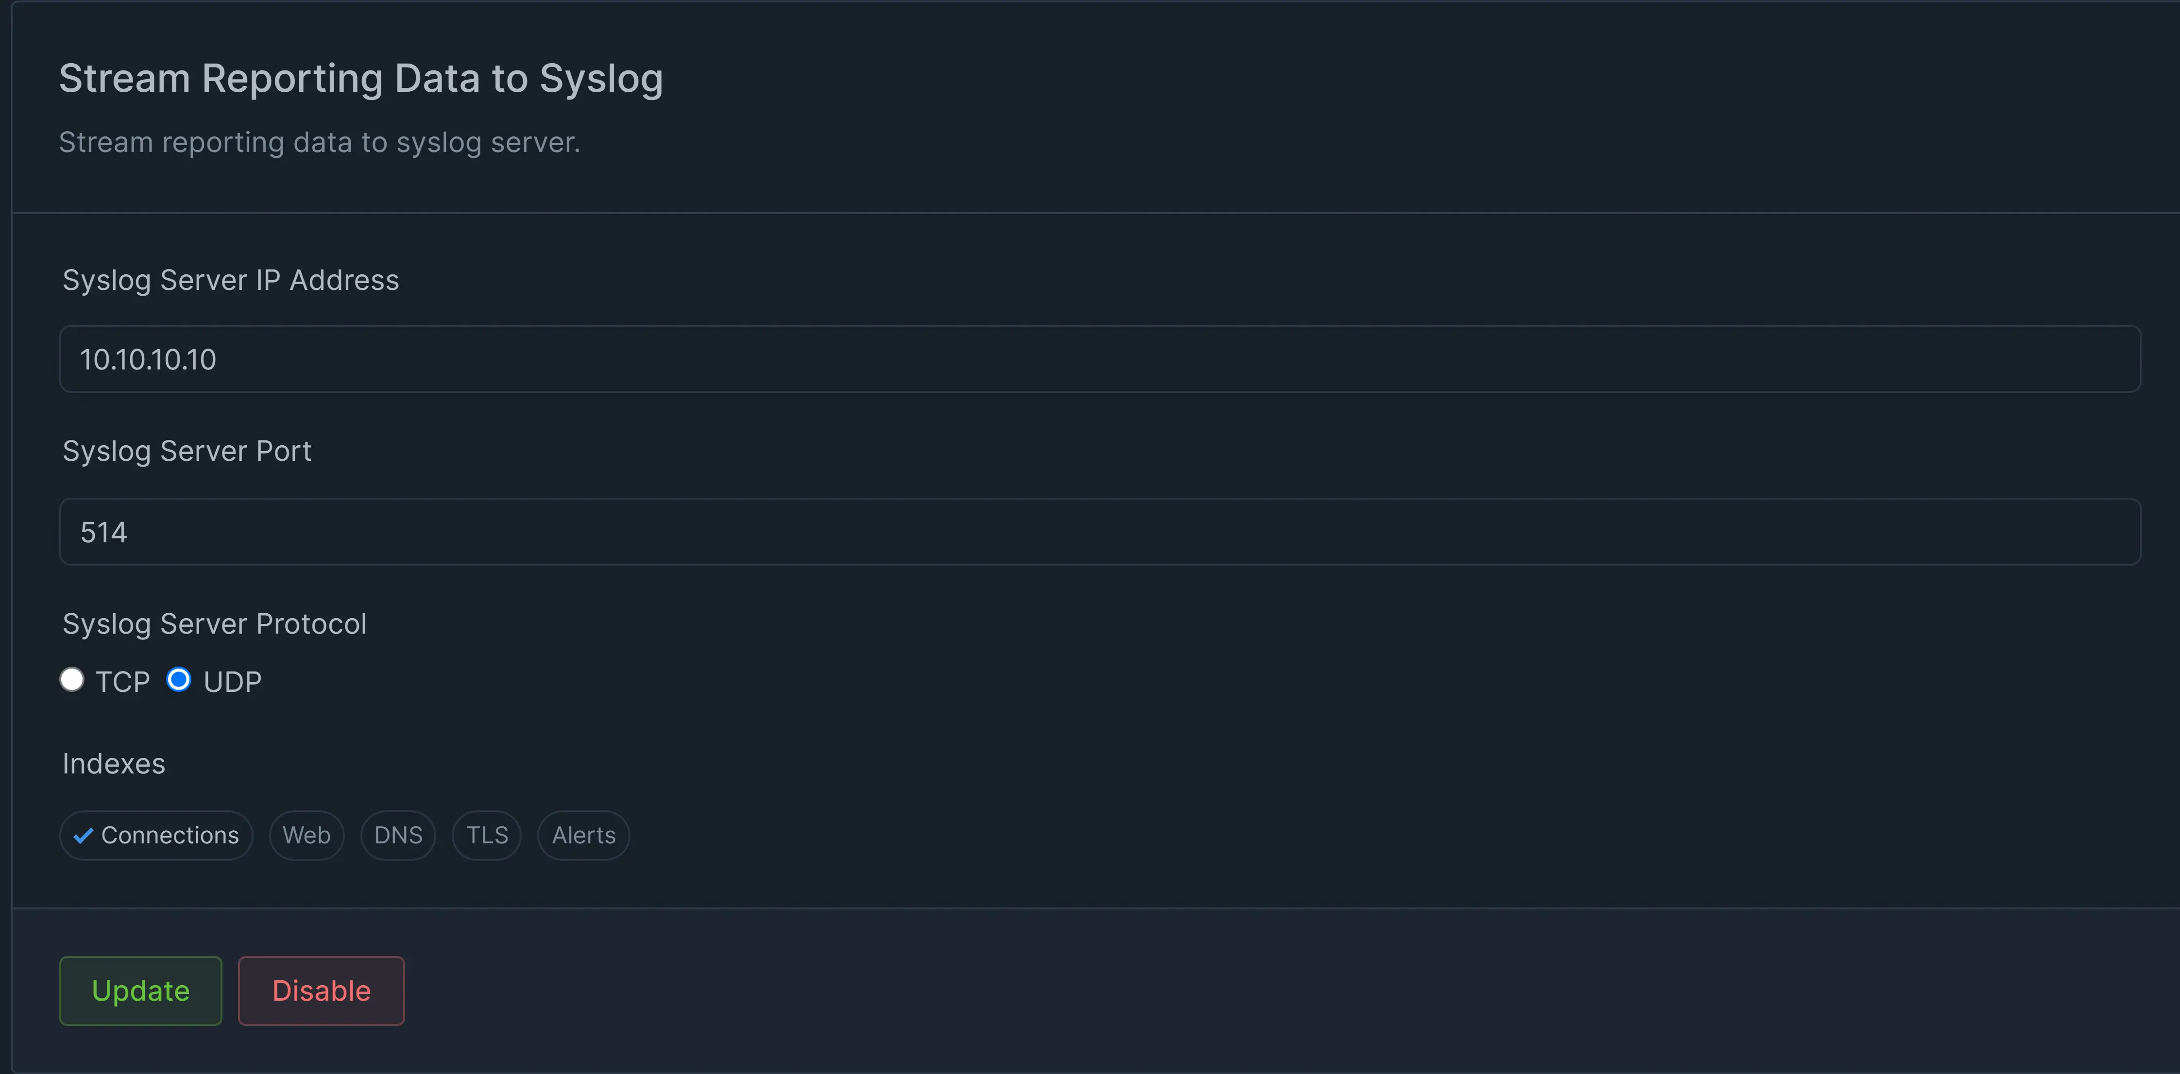
Task: Enable the TLS index chip
Action: (487, 836)
